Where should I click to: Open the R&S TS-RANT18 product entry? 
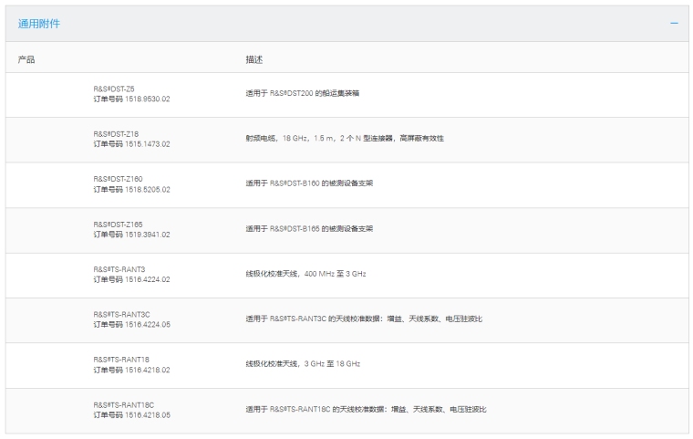tap(121, 359)
